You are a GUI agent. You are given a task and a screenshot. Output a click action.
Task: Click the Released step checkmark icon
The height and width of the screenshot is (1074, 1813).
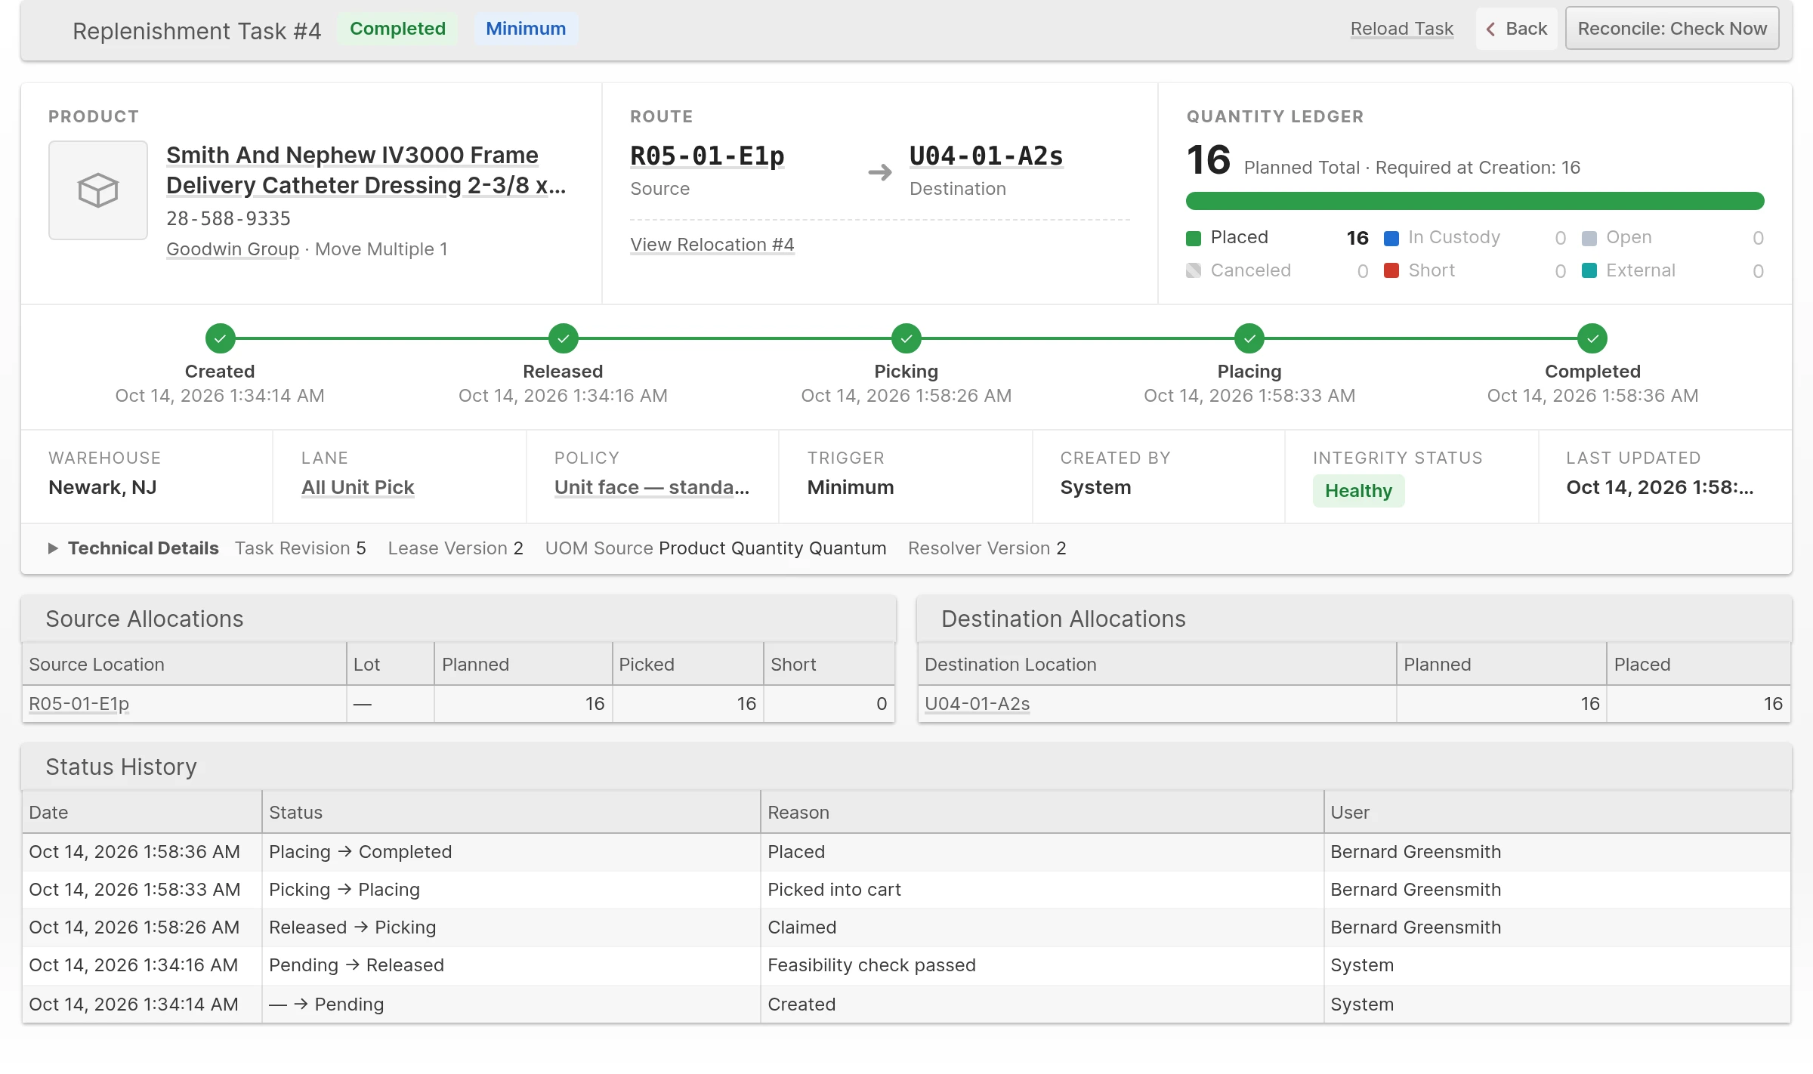tap(563, 338)
